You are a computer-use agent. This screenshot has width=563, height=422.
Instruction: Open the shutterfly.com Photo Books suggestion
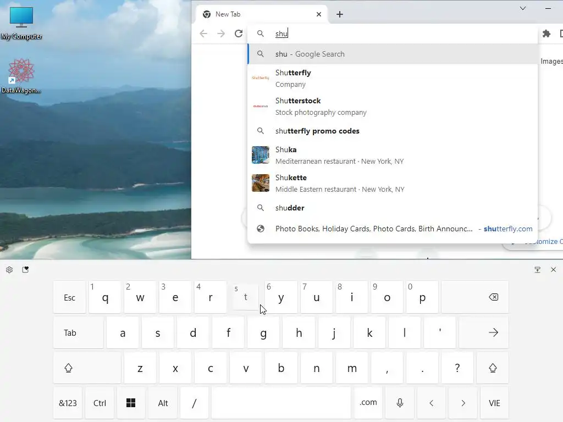(393, 229)
